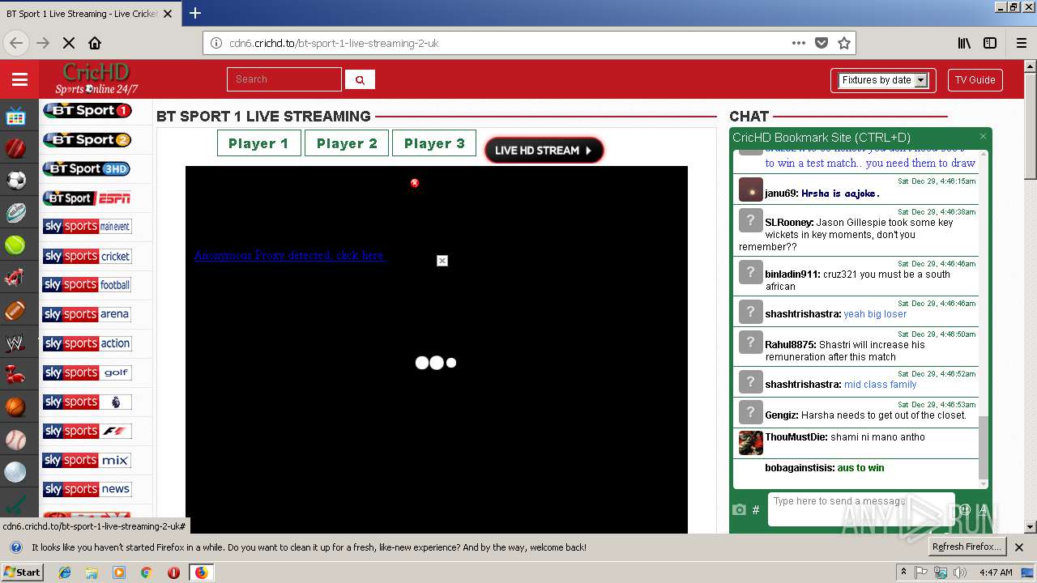The width and height of the screenshot is (1037, 583).
Task: Choose the basketball category icon
Action: (x=15, y=407)
